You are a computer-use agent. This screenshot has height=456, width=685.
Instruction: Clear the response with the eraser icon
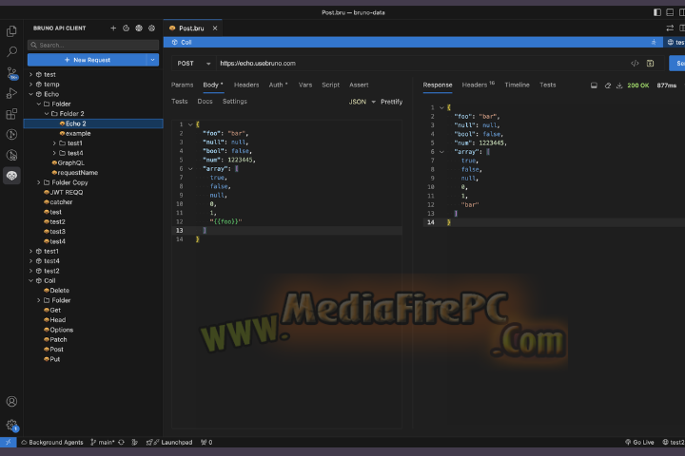tap(607, 85)
